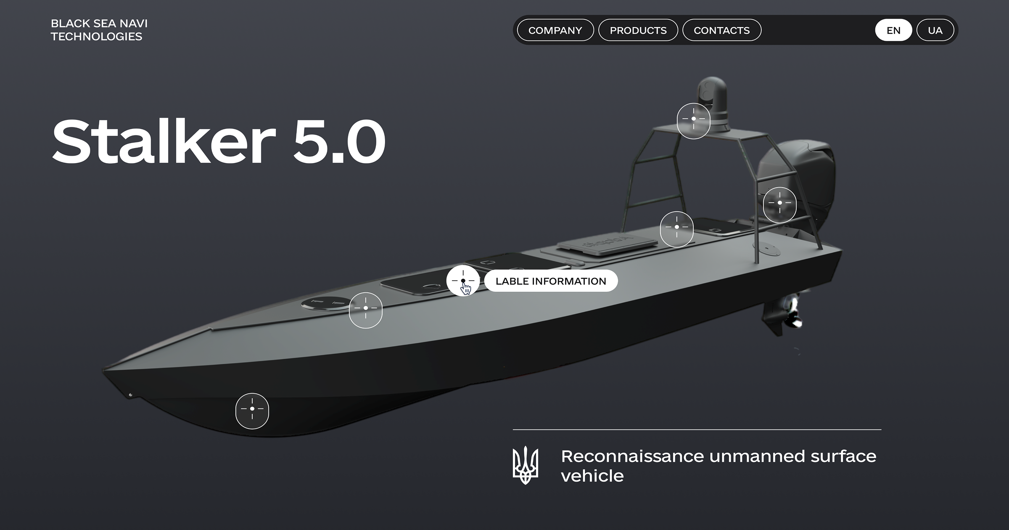Viewport: 1009px width, 530px height.
Task: Go to the Contacts page
Action: click(x=721, y=30)
